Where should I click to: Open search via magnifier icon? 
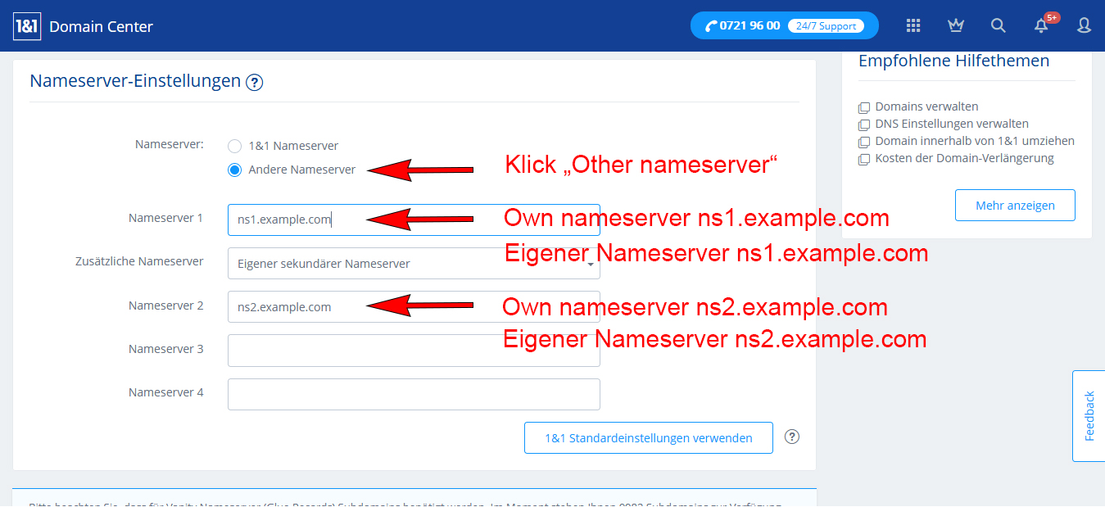[998, 25]
